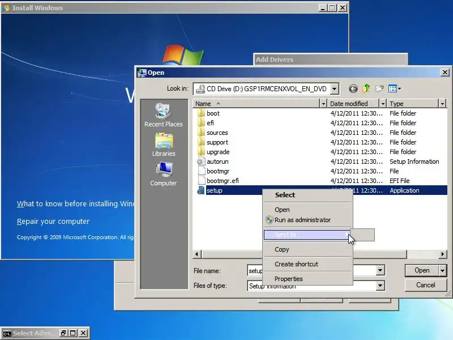Select the boot folder icon
Viewport: 453px width, 340px height.
click(x=201, y=113)
